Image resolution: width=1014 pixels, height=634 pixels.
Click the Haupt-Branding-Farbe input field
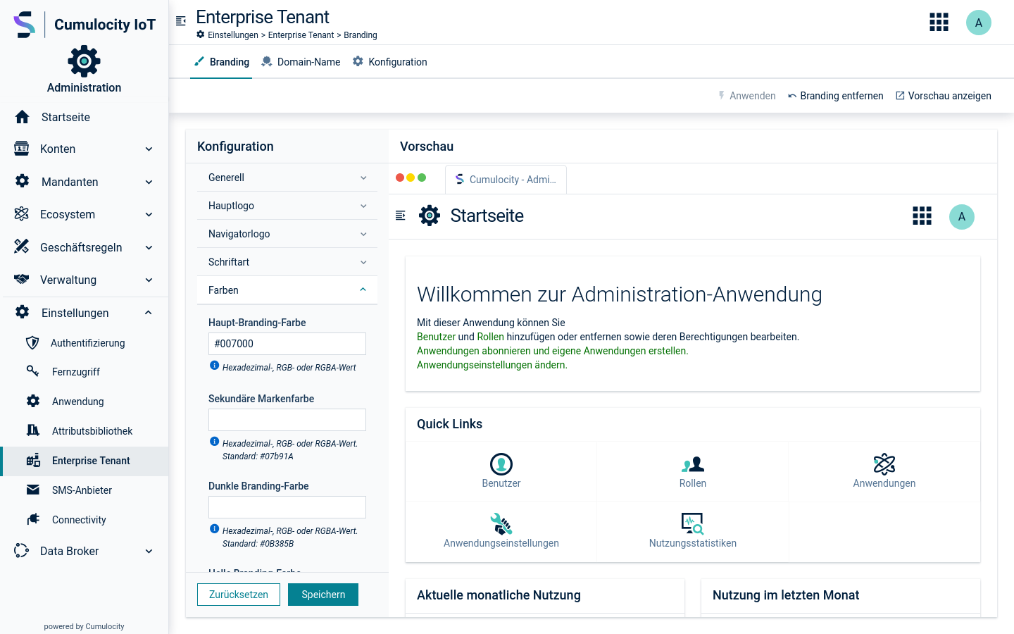(x=287, y=344)
